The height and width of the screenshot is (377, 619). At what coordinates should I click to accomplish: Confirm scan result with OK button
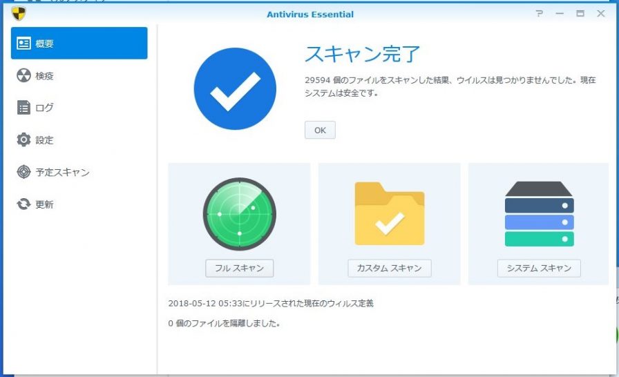click(x=320, y=130)
